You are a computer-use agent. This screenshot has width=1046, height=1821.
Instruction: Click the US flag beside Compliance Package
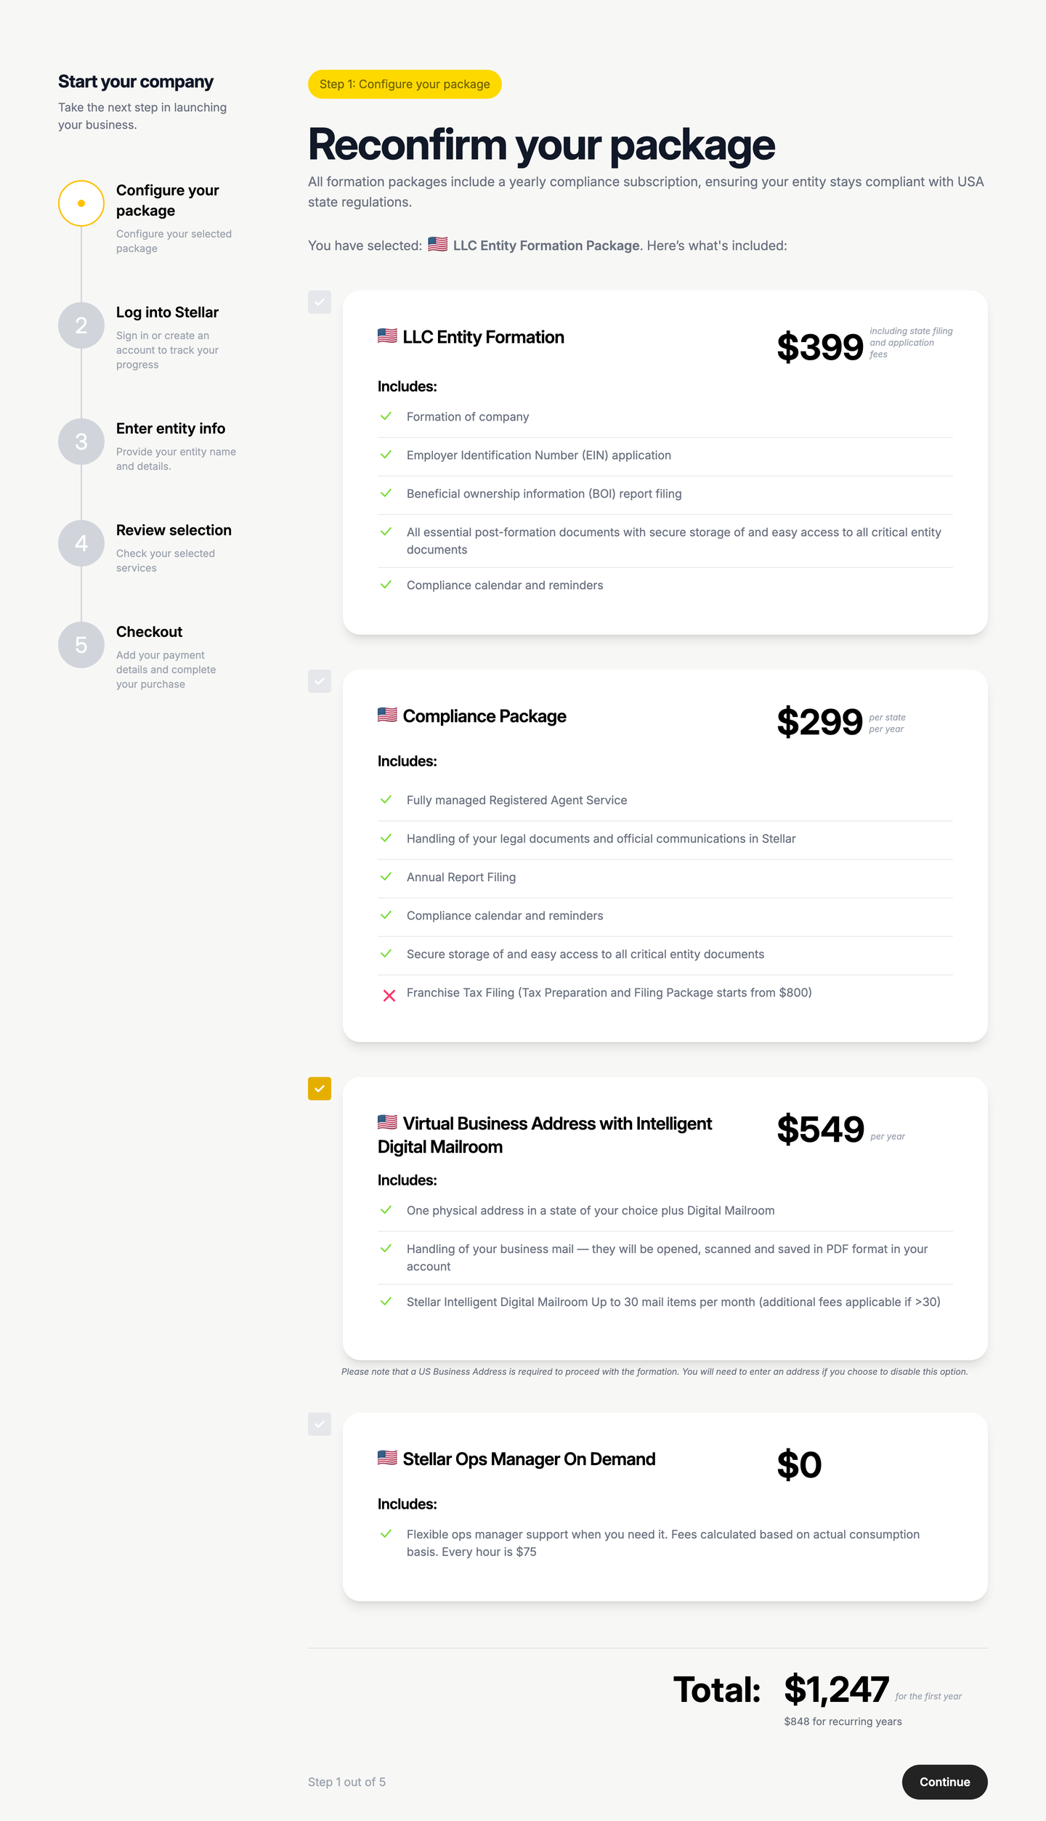coord(387,715)
